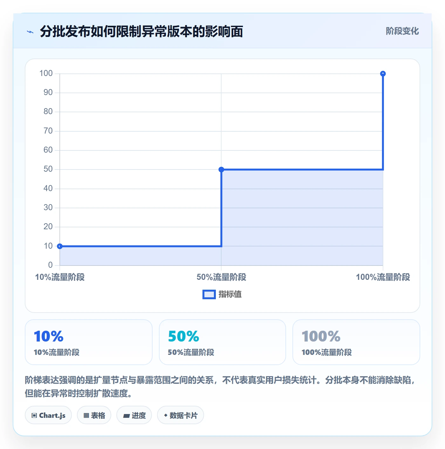Click the 表格 tag text
The height and width of the screenshot is (449, 445).
click(x=98, y=415)
